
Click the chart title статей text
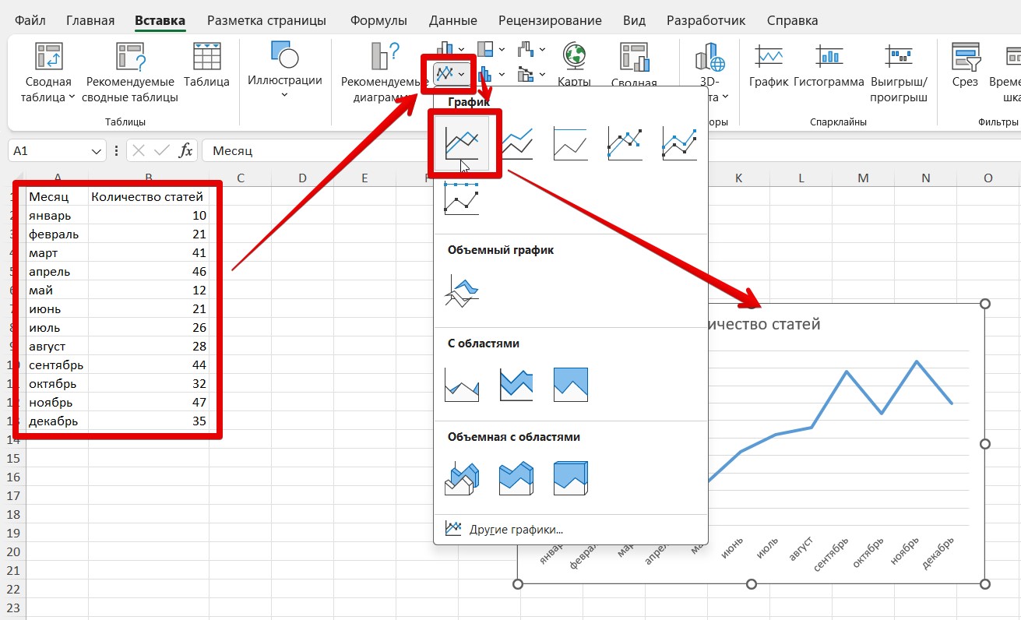[793, 324]
